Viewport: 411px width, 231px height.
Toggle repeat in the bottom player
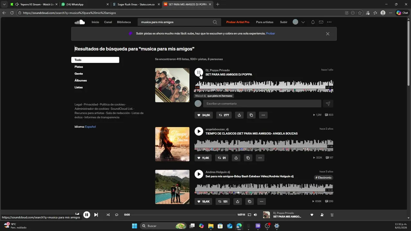(117, 215)
